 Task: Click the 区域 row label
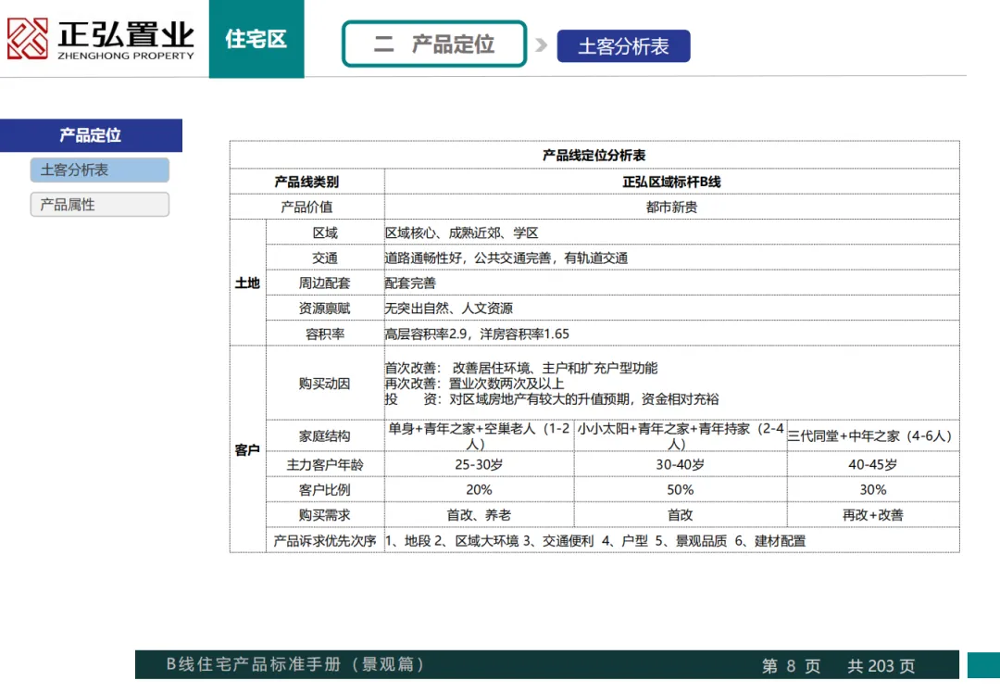click(325, 233)
